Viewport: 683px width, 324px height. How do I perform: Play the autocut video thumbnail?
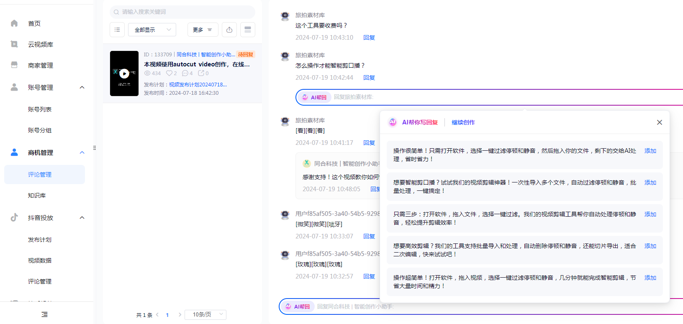click(x=124, y=73)
